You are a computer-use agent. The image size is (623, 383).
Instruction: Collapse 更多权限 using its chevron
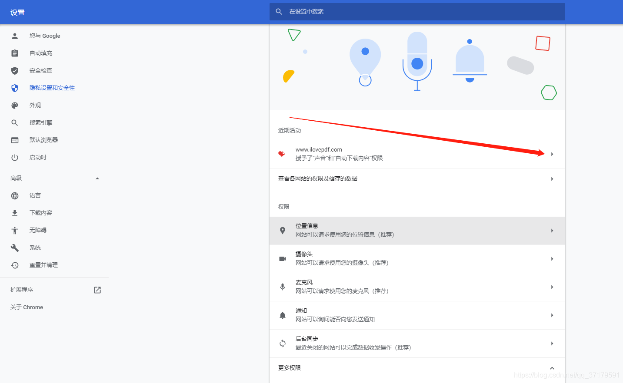coord(552,367)
